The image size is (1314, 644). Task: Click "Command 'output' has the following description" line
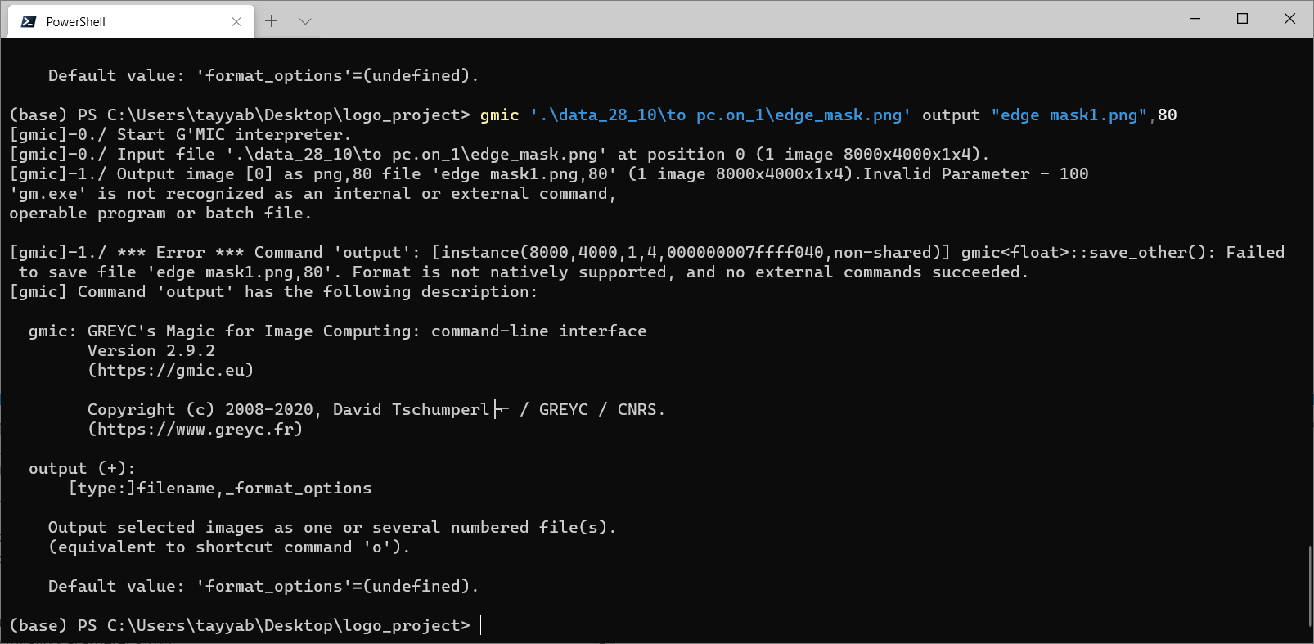(273, 292)
